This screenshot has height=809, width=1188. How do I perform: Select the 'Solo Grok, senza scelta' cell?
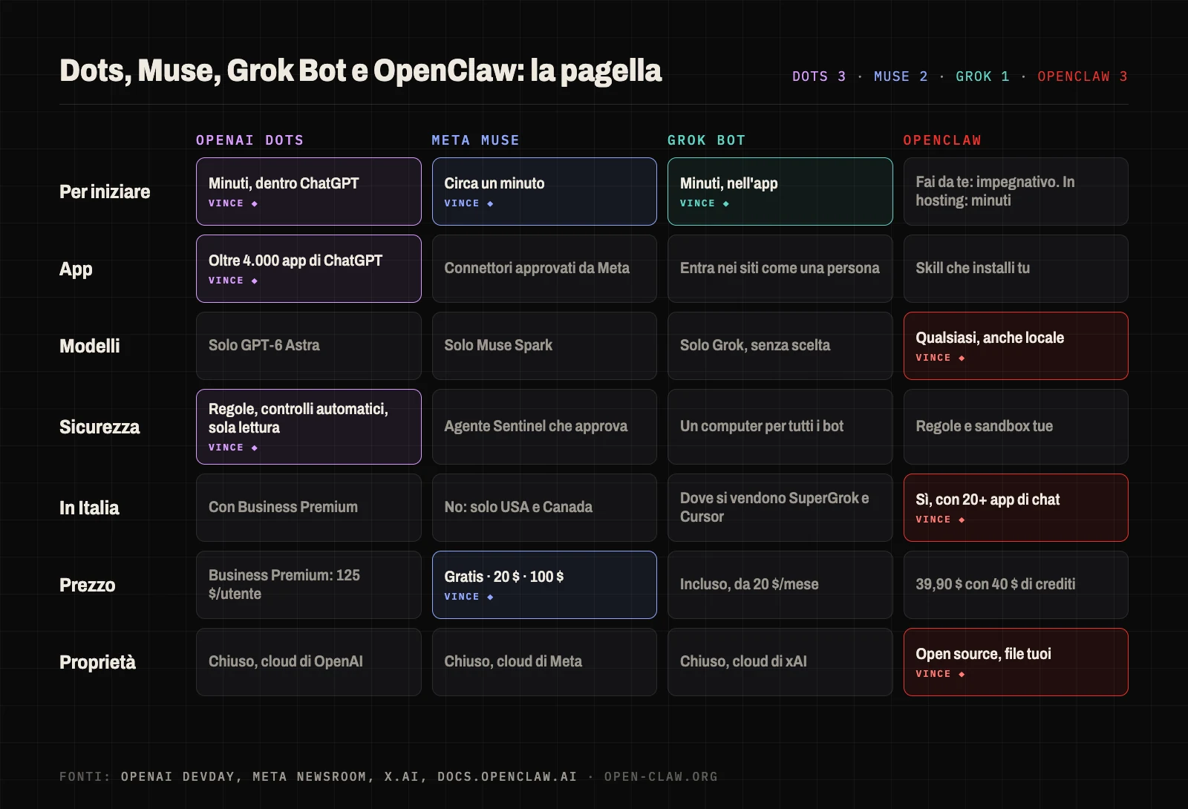pos(780,346)
